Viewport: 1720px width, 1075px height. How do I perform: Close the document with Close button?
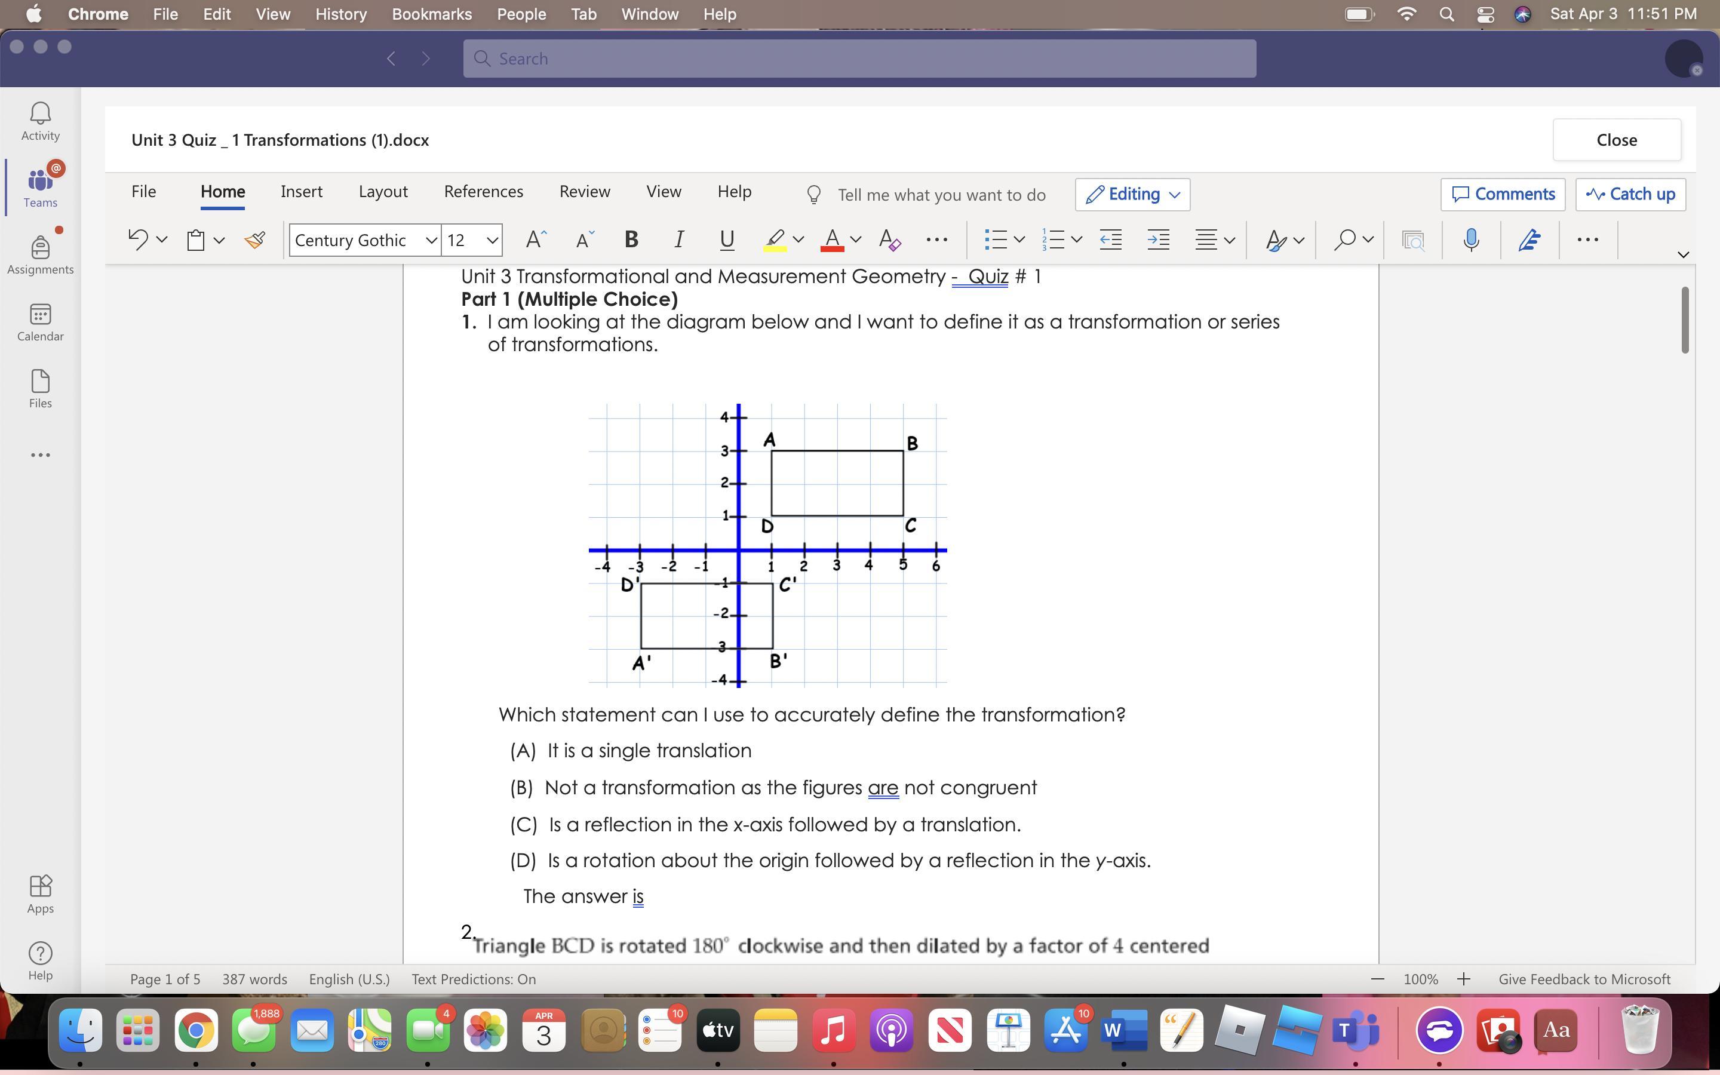[x=1616, y=140]
